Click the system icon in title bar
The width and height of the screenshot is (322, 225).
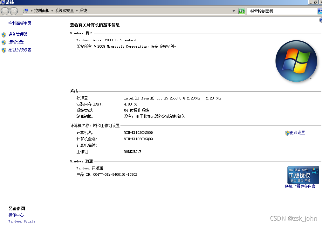(3, 2)
